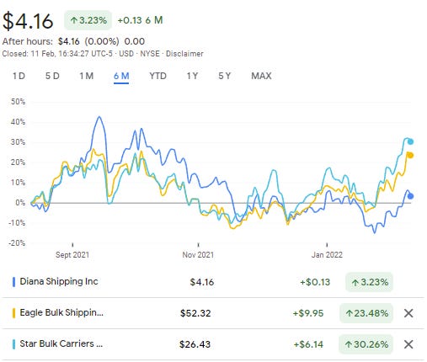Click Star Bulk change +$6.14

coord(308,344)
